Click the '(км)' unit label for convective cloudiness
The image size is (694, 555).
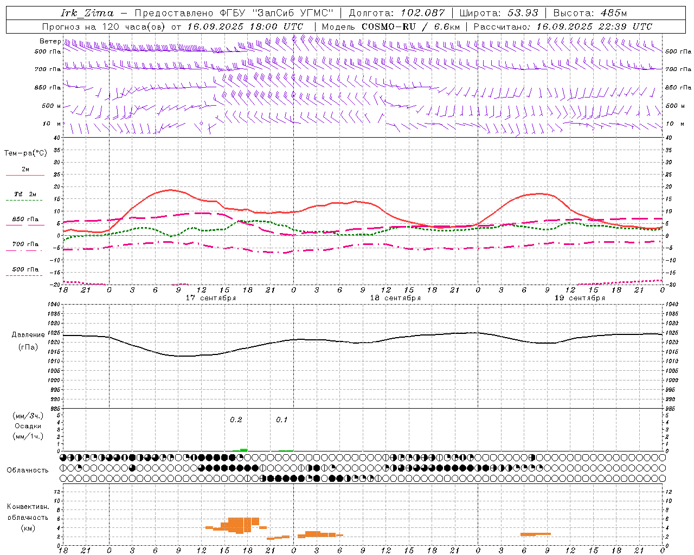coord(28,528)
